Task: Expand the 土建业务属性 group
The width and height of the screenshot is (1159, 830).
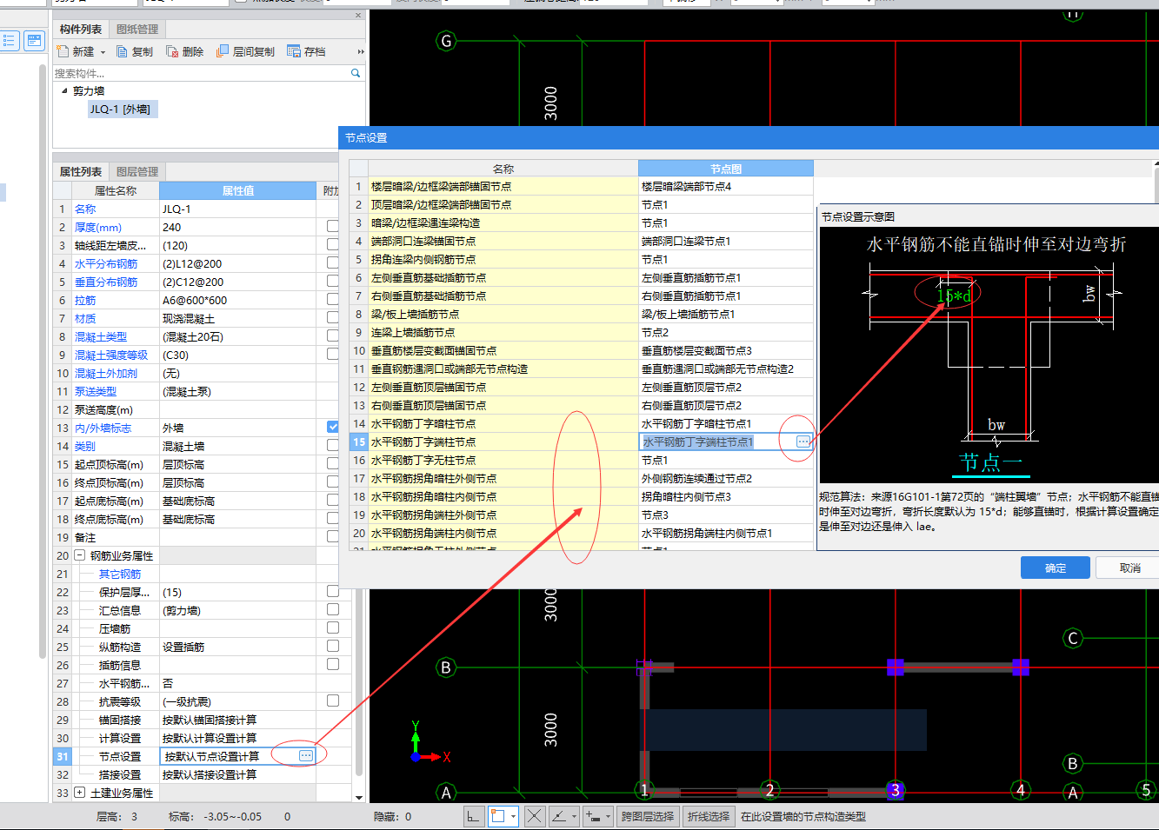Action: [x=80, y=793]
